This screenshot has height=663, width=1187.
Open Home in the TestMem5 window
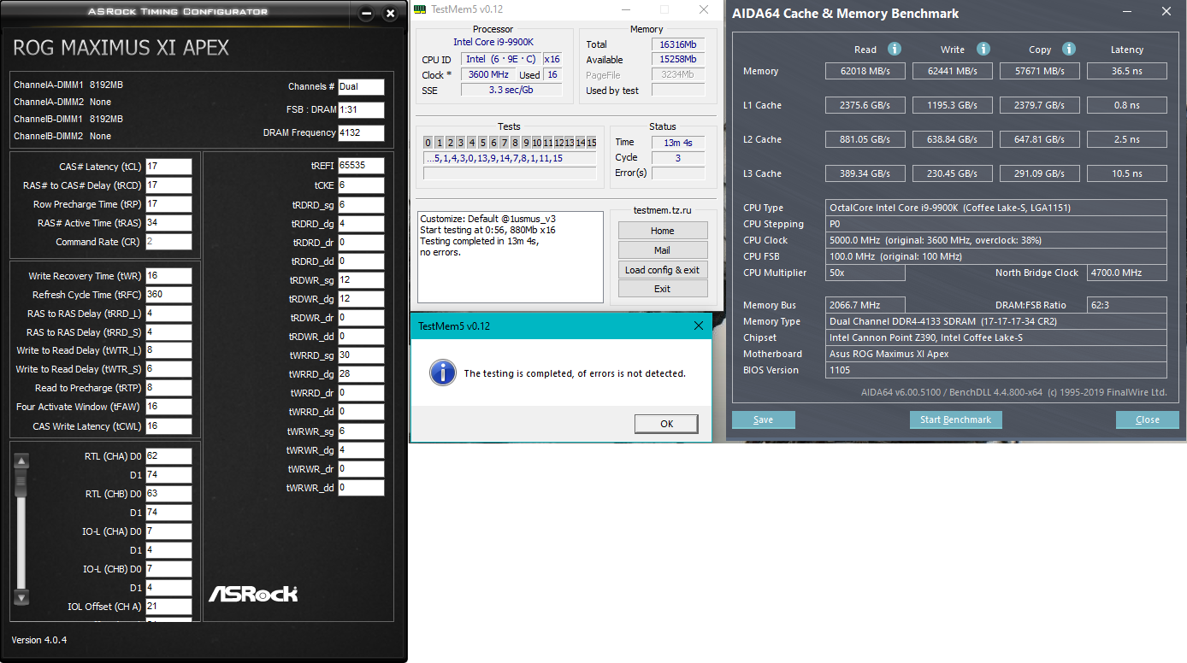pos(663,231)
